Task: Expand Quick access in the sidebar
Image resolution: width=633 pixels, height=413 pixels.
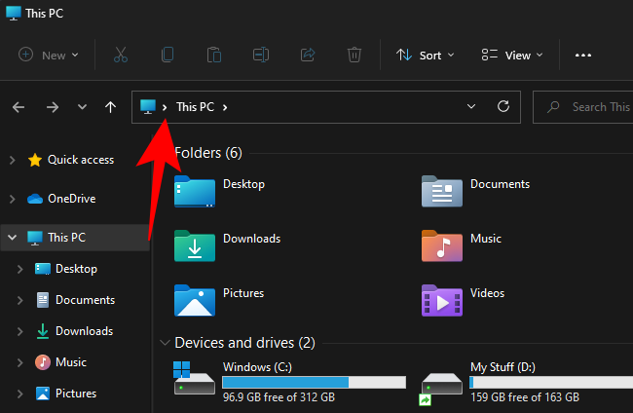Action: pyautogui.click(x=12, y=160)
